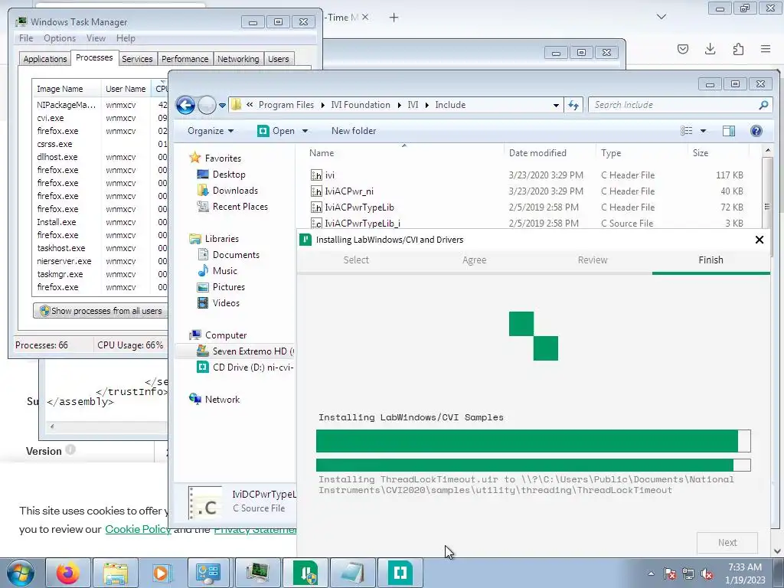The height and width of the screenshot is (588, 784).
Task: Close the LabWindows/CVI installer dialog
Action: (x=759, y=240)
